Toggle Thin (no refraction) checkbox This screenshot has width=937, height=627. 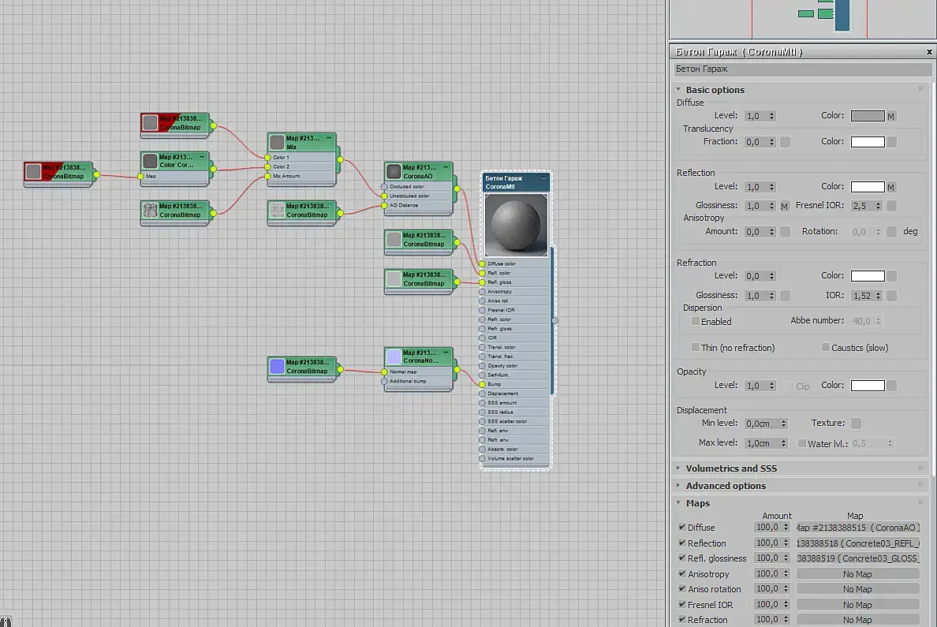(x=695, y=347)
